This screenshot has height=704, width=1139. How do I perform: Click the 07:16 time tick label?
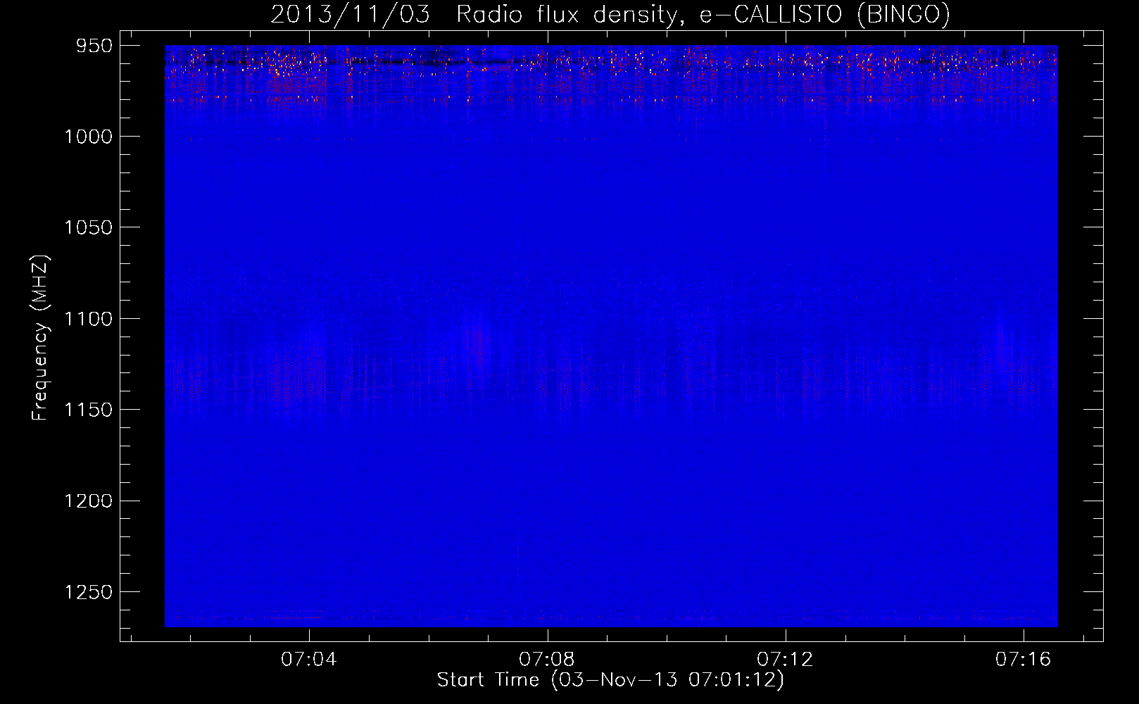(1023, 659)
